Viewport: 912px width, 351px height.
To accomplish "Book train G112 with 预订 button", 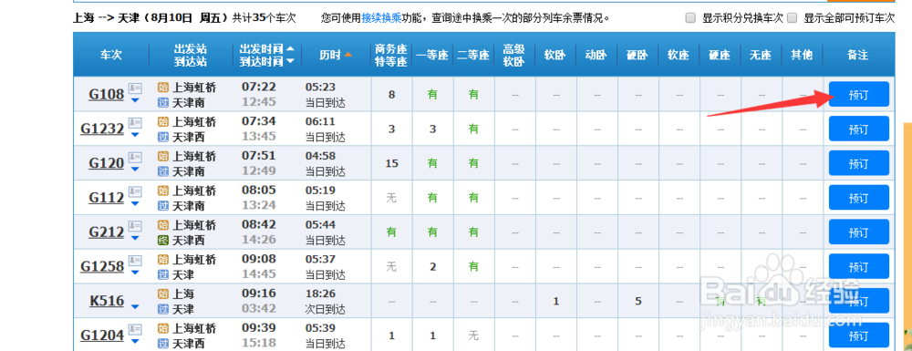I will click(x=858, y=198).
